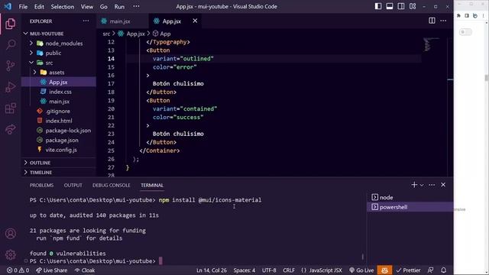This screenshot has height=275, width=489.
Task: Open the Explorer view in activity bar
Action: (x=10, y=24)
